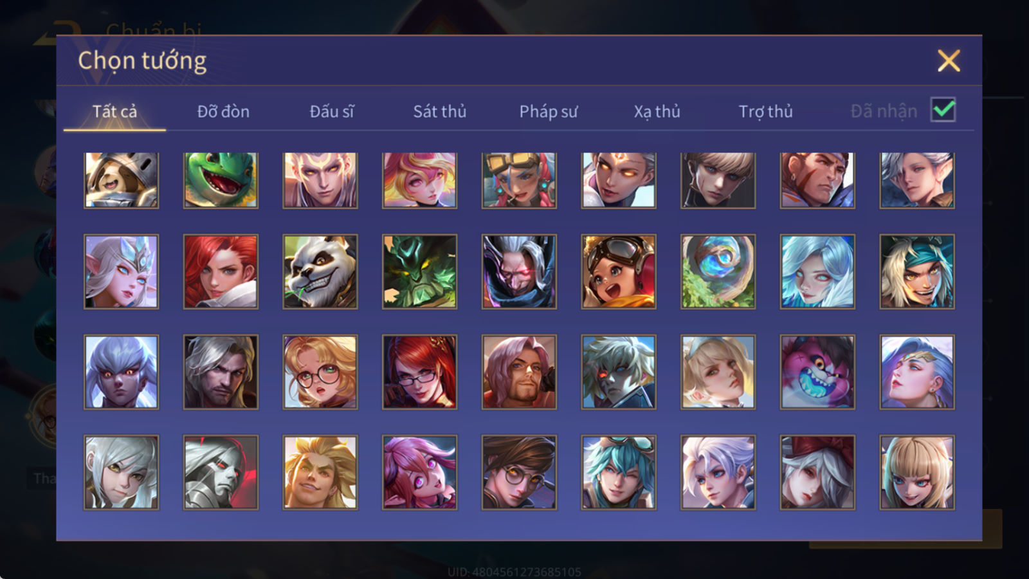This screenshot has width=1029, height=579.
Task: Choose the armored teddy bear hero
Action: [121, 180]
